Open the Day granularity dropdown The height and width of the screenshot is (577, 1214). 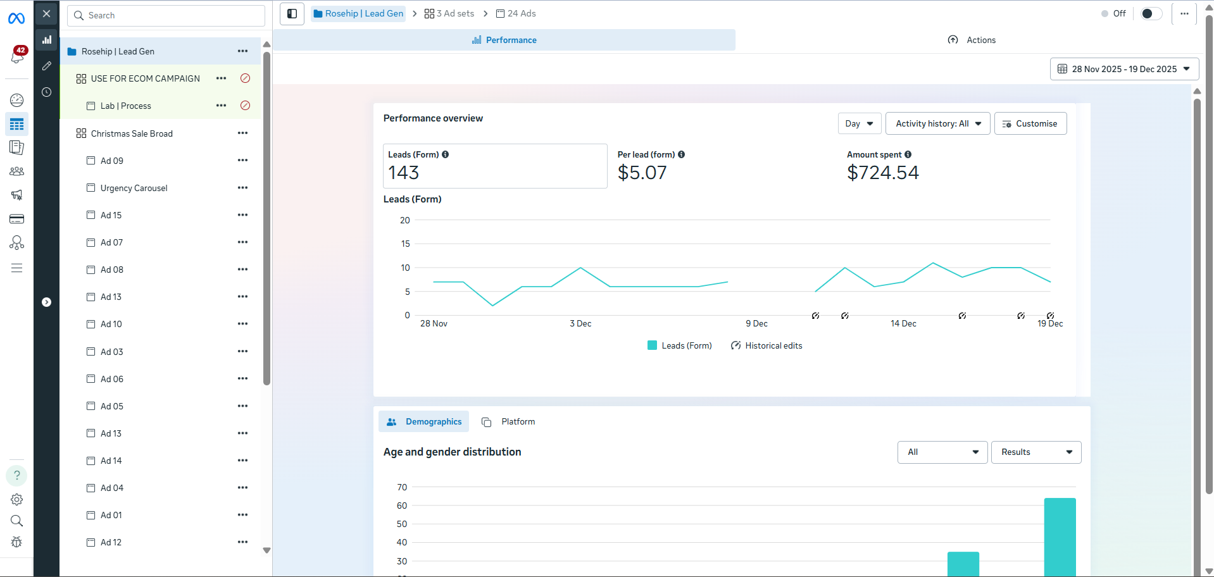860,123
